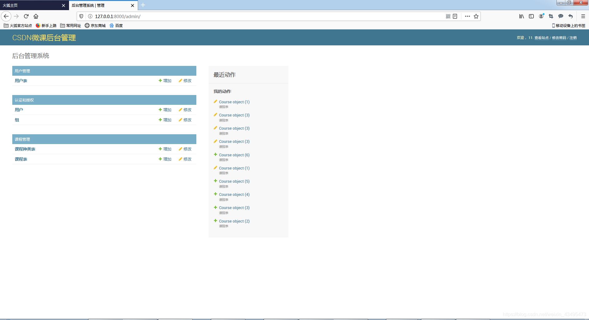
Task: Toggle reader view icon
Action: point(455,16)
